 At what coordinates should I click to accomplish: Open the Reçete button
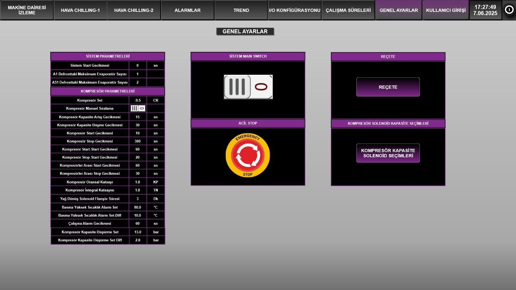(388, 87)
